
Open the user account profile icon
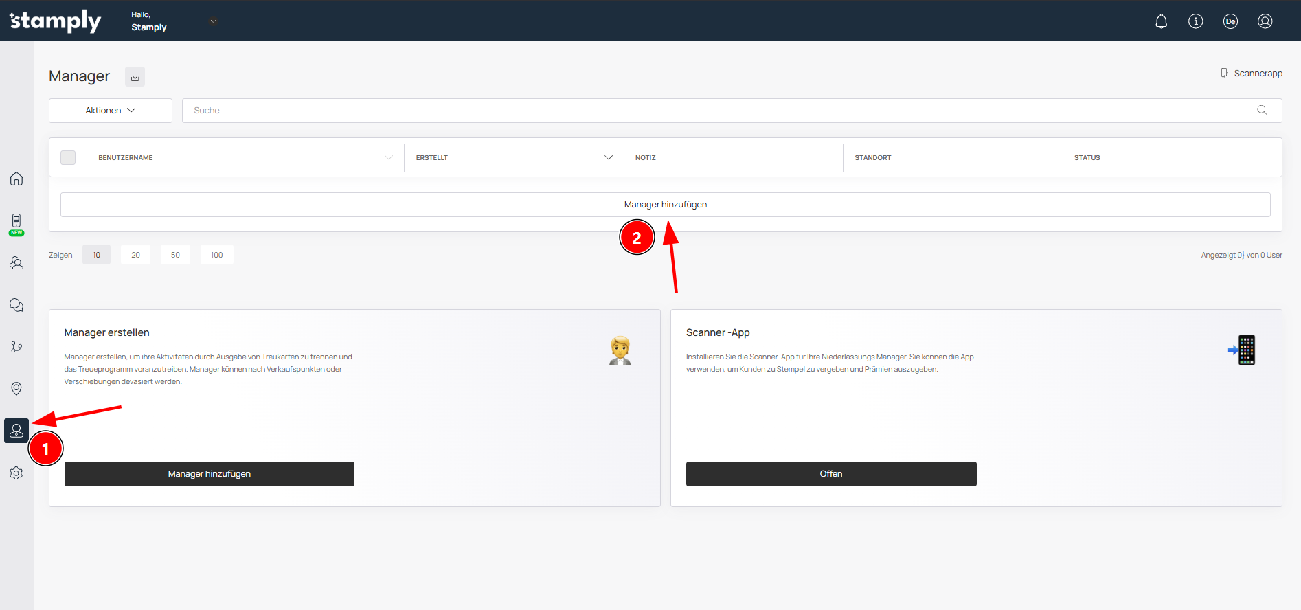click(1265, 21)
